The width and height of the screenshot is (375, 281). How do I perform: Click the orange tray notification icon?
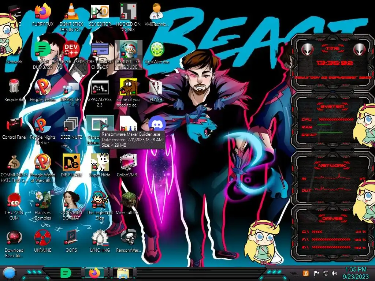tap(306, 273)
